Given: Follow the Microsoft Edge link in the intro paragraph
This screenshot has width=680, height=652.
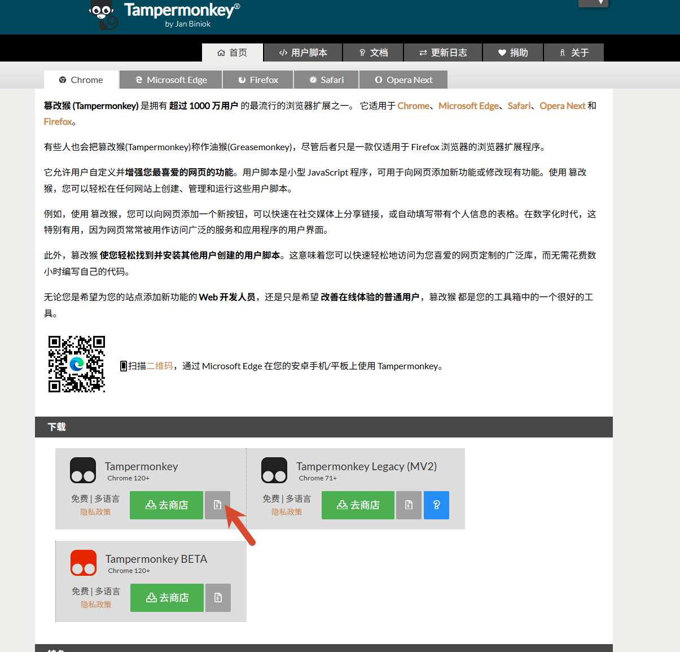Looking at the screenshot, I should 468,106.
